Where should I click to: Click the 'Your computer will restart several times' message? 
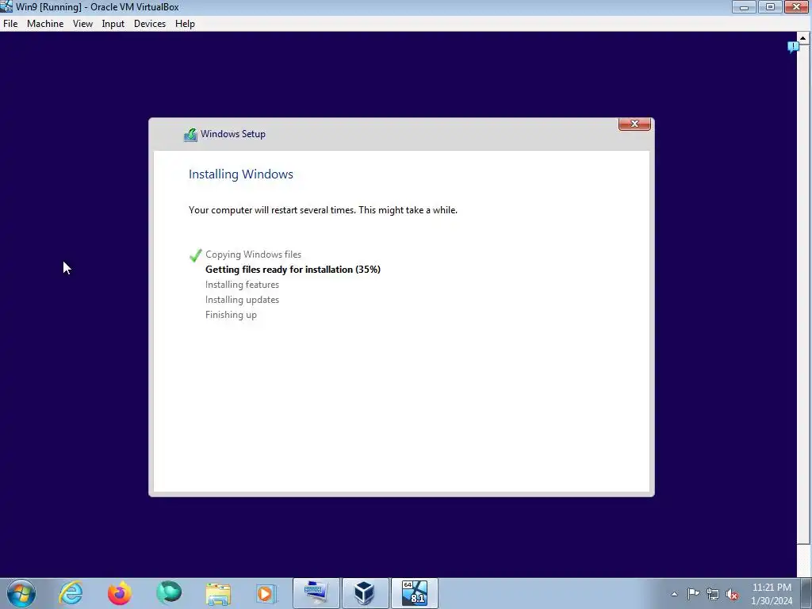coord(324,209)
